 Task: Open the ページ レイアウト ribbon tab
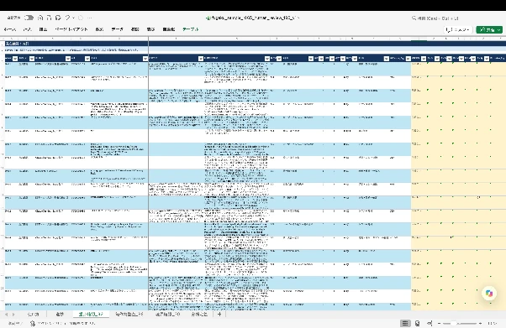pos(71,29)
